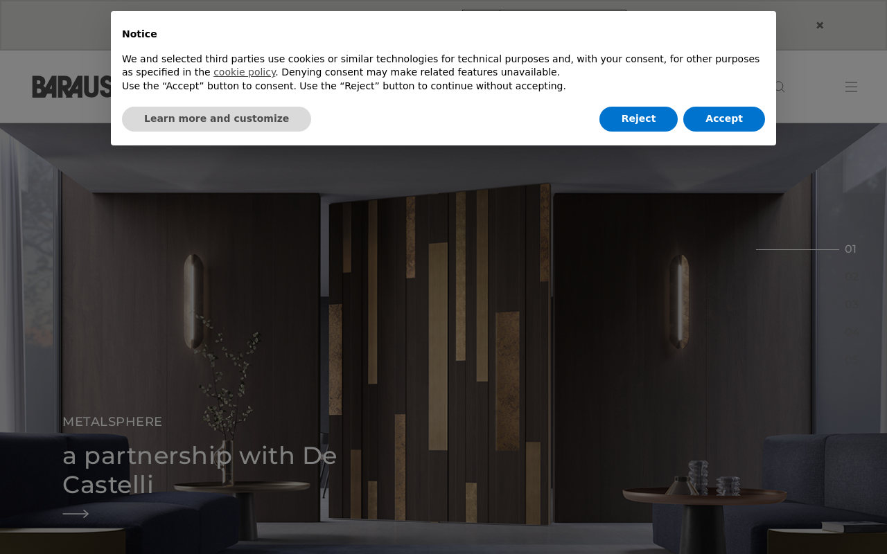Viewport: 887px width, 554px height.
Task: Accept cookies in the Notice dialog
Action: tap(724, 119)
